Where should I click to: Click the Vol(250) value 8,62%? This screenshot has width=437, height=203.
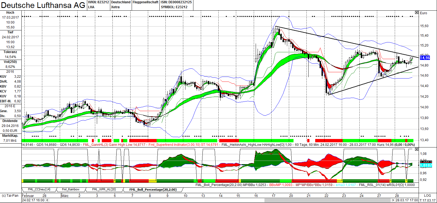point(10,67)
